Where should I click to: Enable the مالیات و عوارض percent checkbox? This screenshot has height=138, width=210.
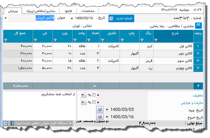pyautogui.click(x=94, y=102)
